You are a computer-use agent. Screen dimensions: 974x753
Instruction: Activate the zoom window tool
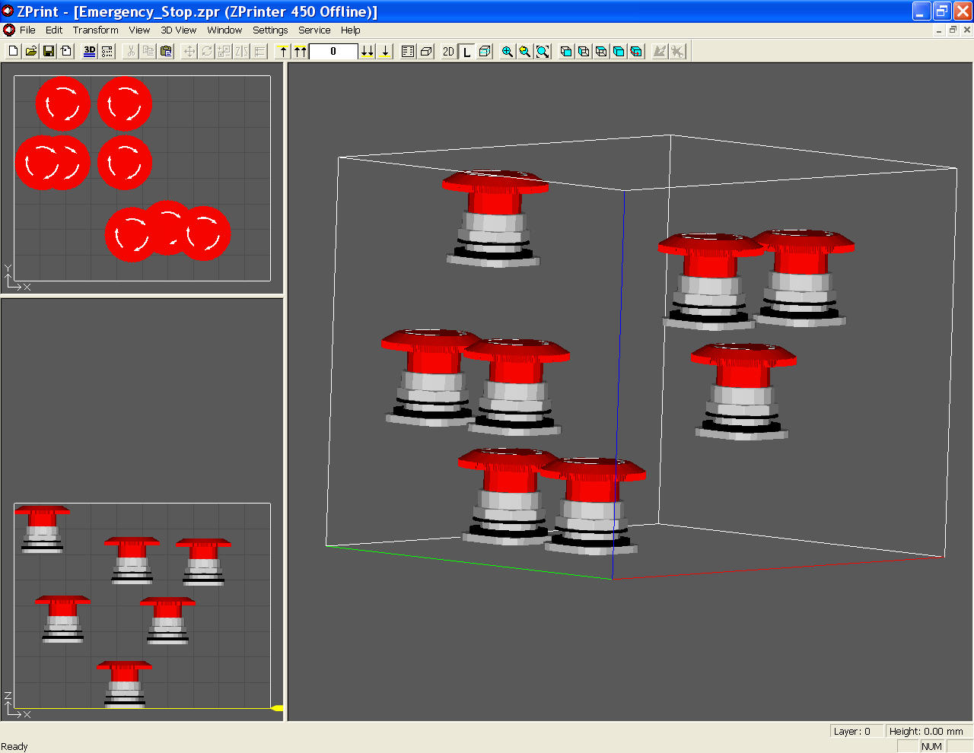click(543, 51)
